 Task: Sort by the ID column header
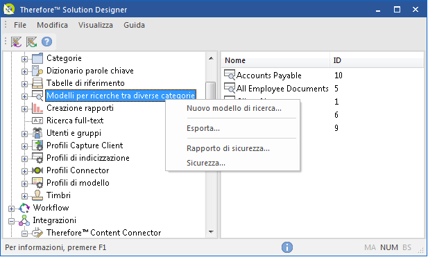click(376, 60)
